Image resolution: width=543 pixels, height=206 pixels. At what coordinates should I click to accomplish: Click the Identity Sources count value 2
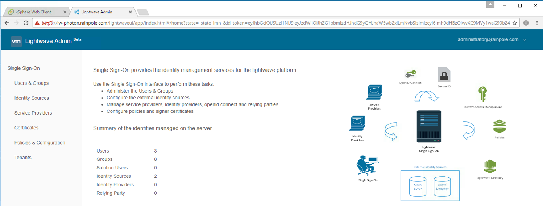point(156,176)
